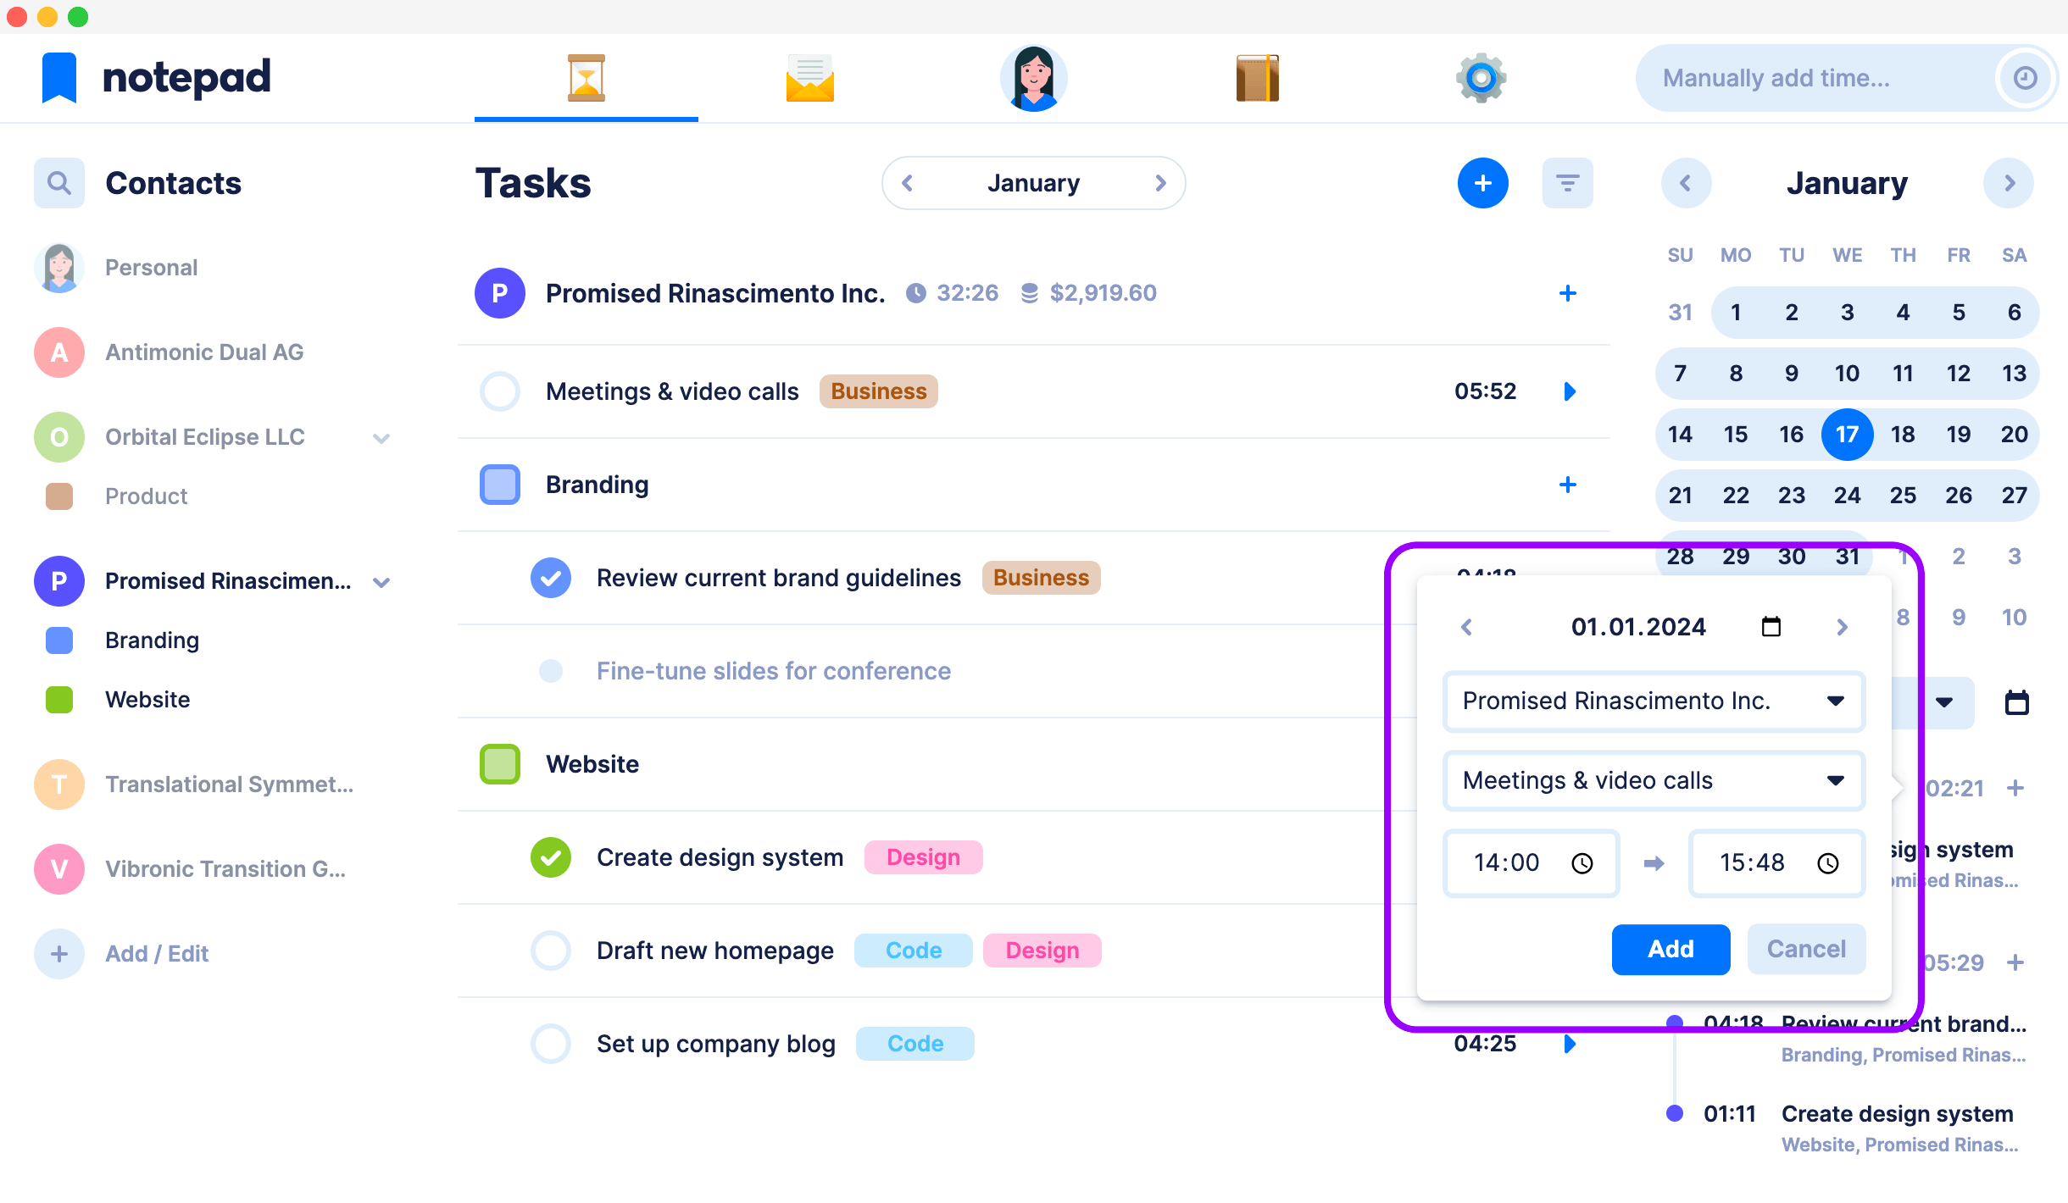
Task: Click the settings gear icon
Action: click(1478, 77)
